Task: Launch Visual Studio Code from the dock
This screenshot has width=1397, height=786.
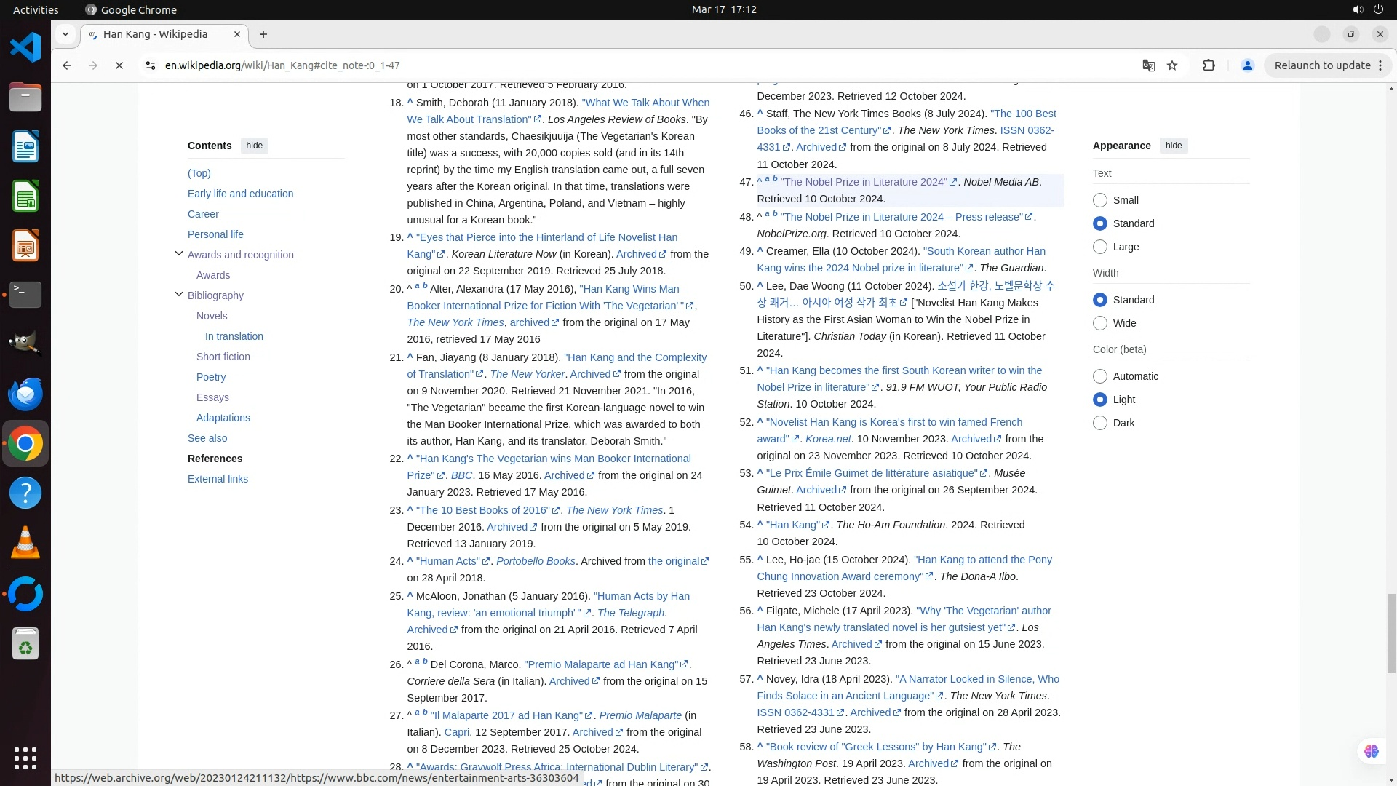Action: [x=25, y=48]
